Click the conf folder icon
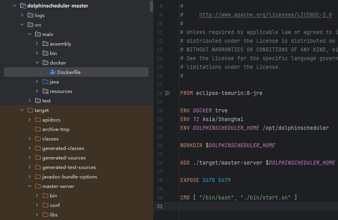Viewport: 338px width, 220px height. (45, 205)
